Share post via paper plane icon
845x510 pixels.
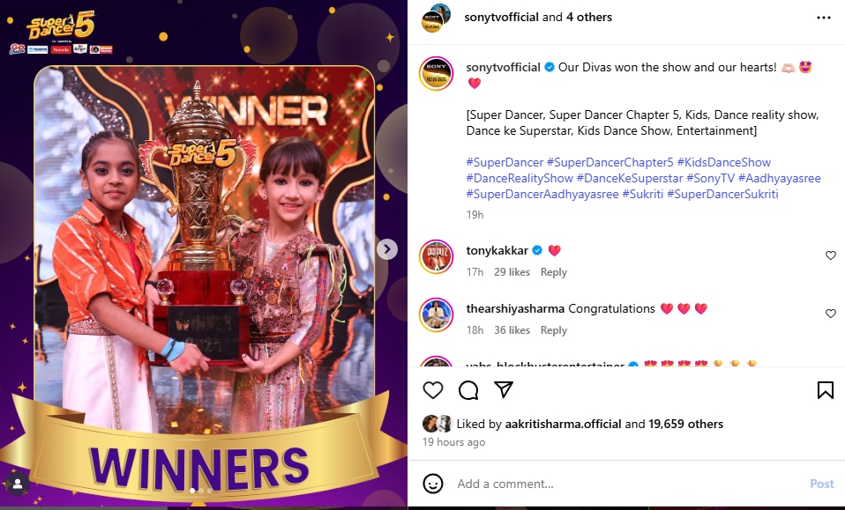tap(504, 389)
